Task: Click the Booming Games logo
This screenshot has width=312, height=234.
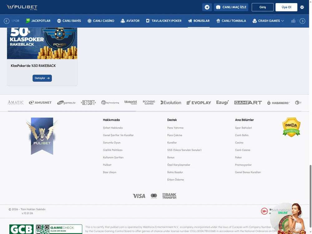Action: (149, 102)
